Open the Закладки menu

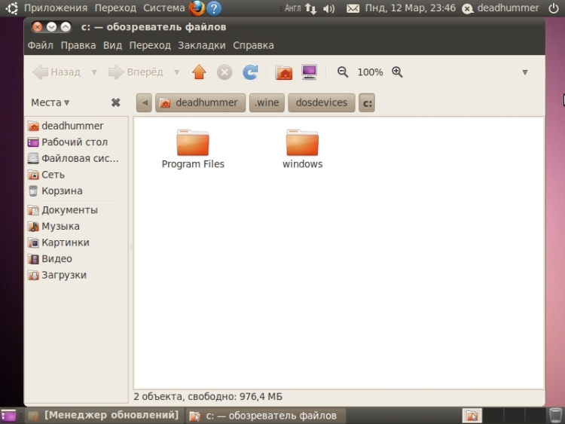tap(201, 45)
